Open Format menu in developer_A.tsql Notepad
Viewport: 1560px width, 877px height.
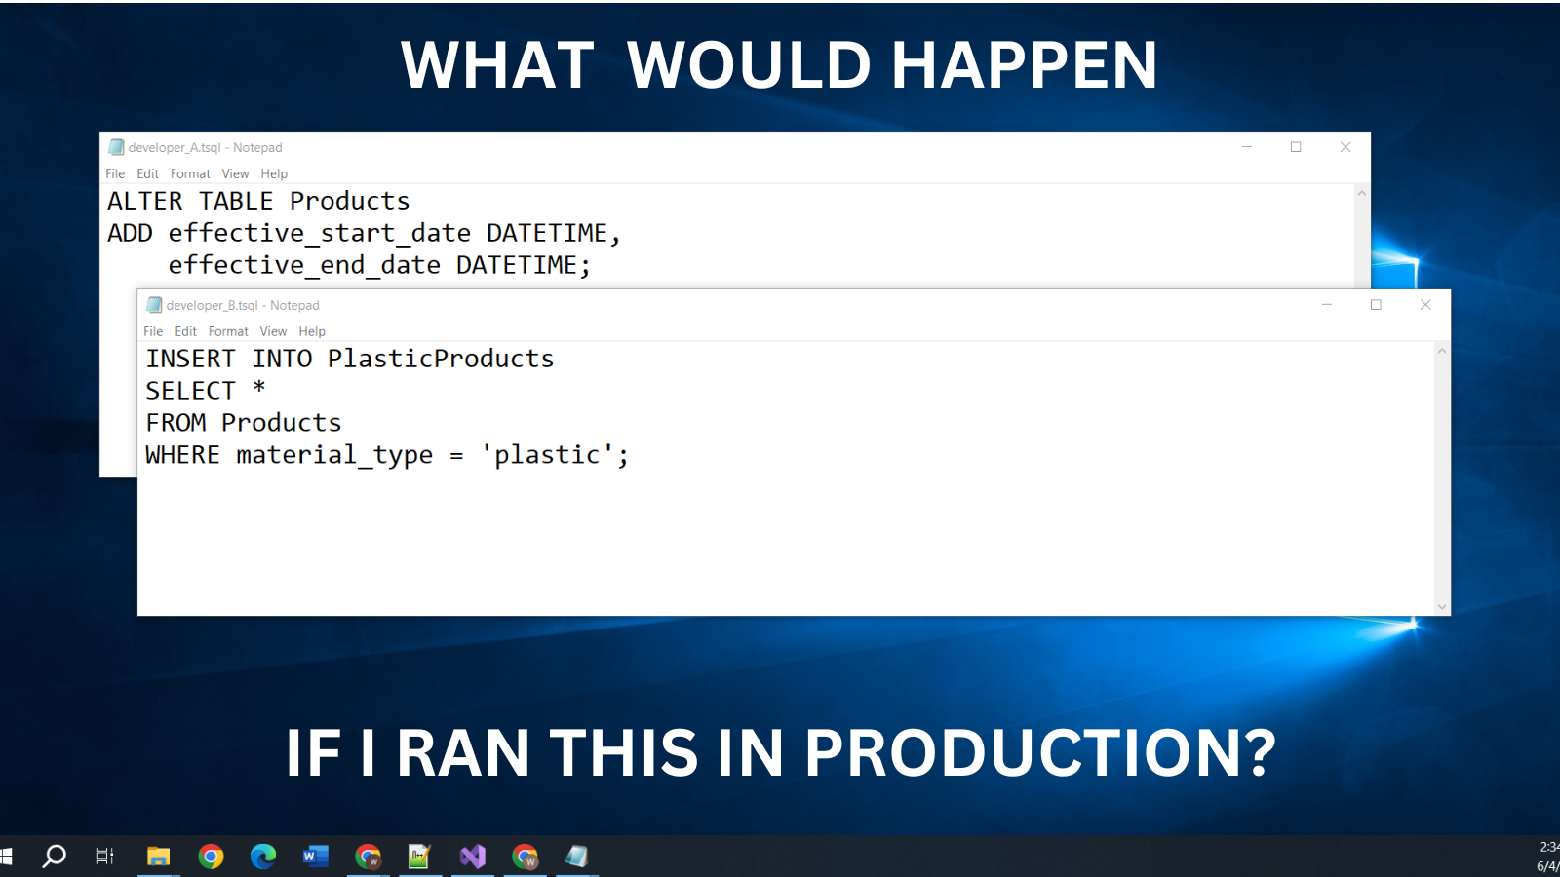coord(190,173)
